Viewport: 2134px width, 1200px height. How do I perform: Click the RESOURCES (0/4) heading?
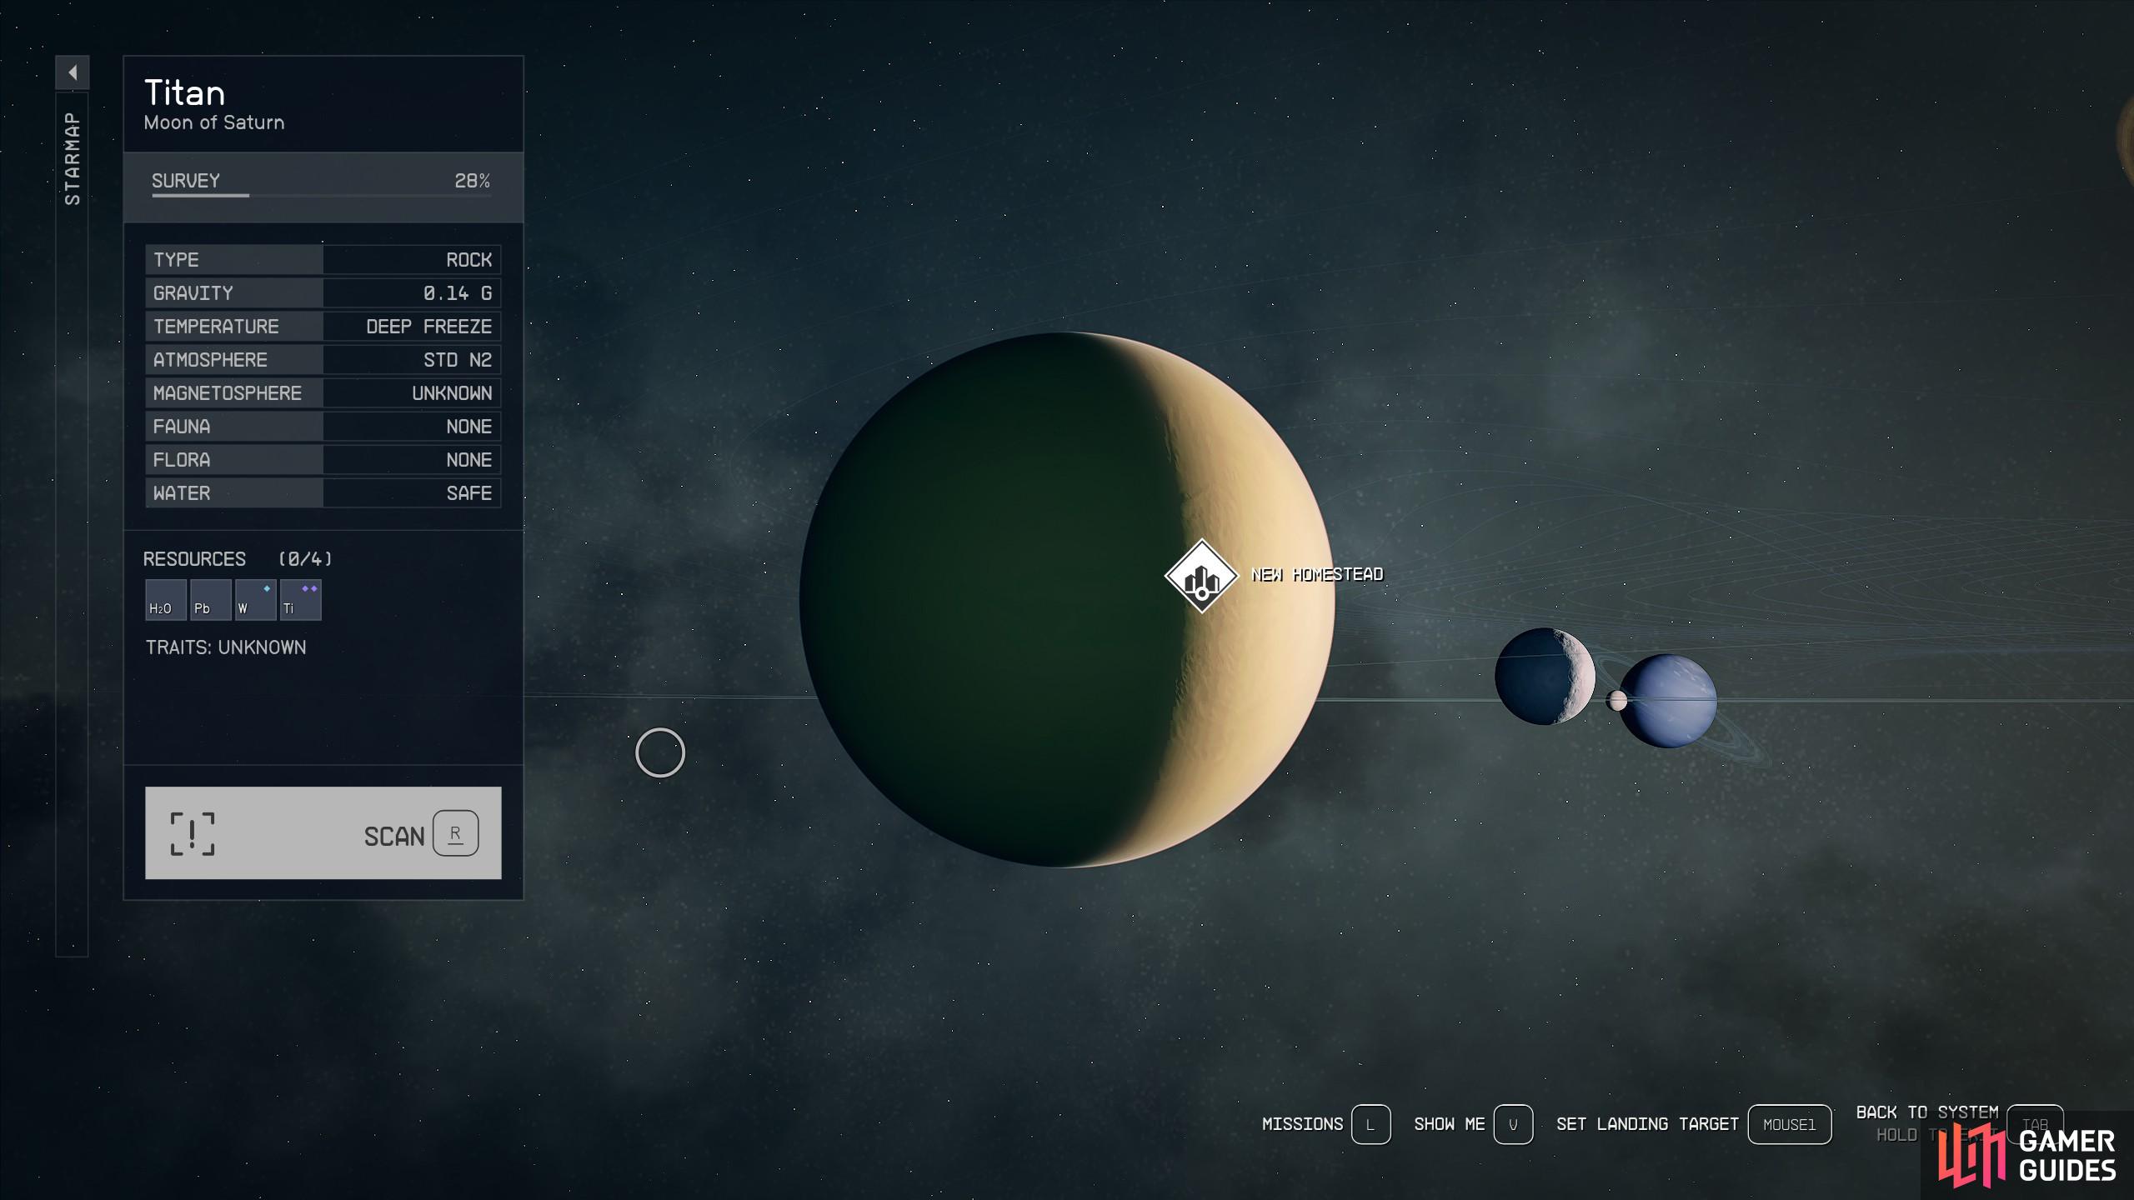[238, 559]
